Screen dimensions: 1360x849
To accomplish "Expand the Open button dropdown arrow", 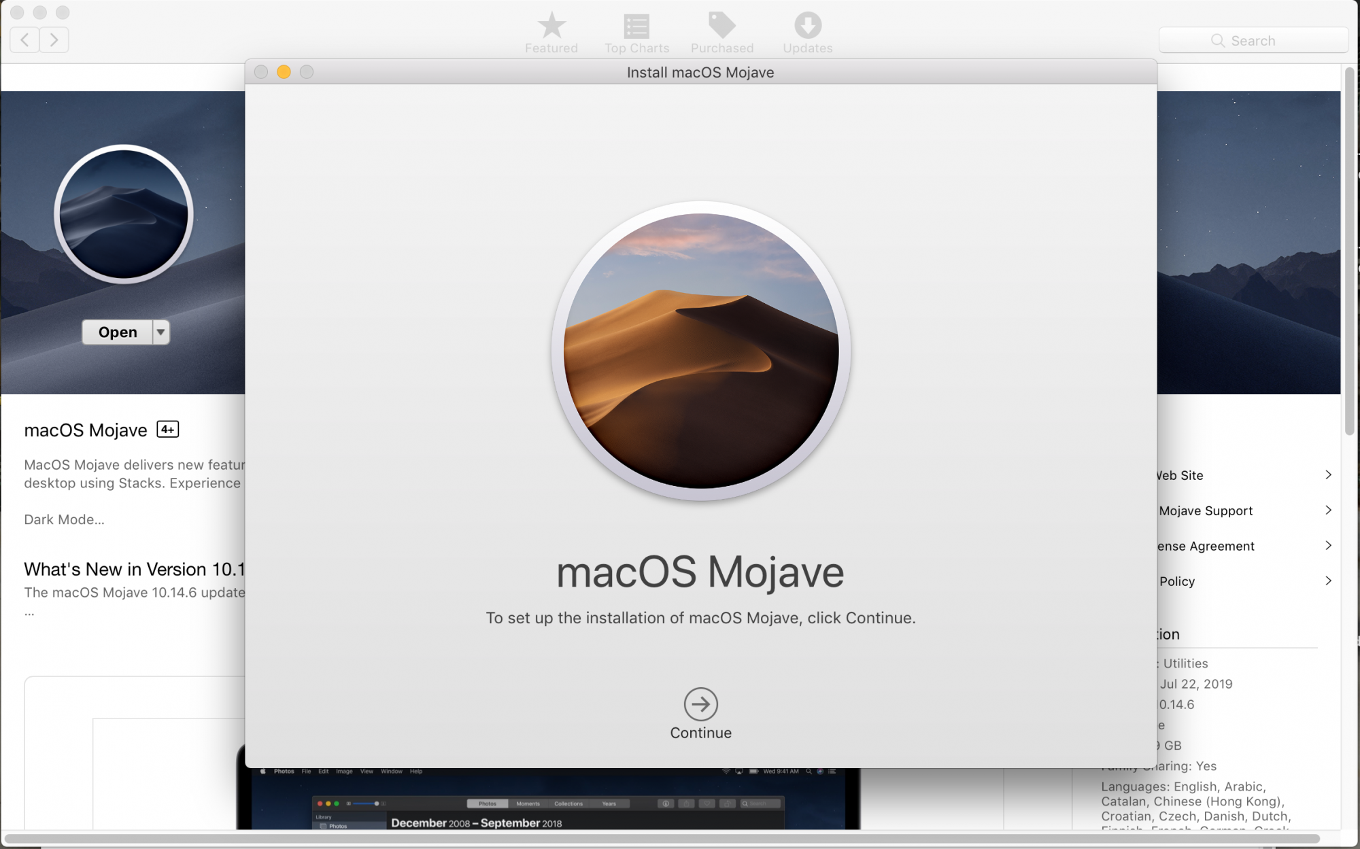I will pos(161,332).
